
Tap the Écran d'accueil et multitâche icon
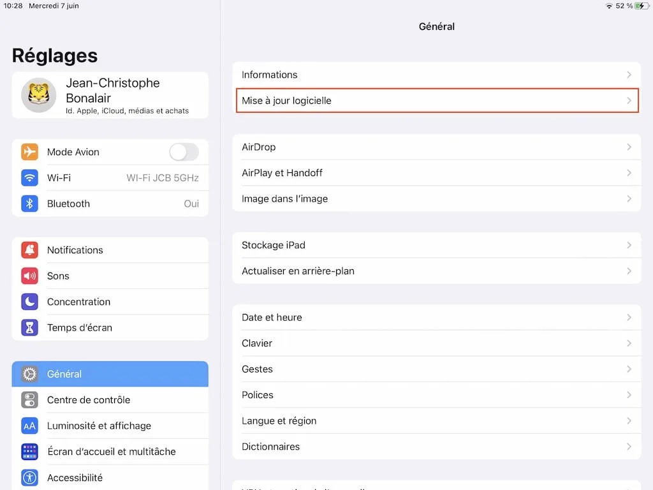pos(29,451)
